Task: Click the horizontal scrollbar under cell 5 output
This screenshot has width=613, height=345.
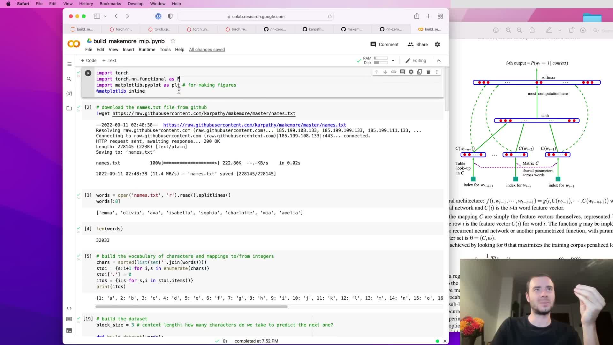Action: pyautogui.click(x=192, y=307)
